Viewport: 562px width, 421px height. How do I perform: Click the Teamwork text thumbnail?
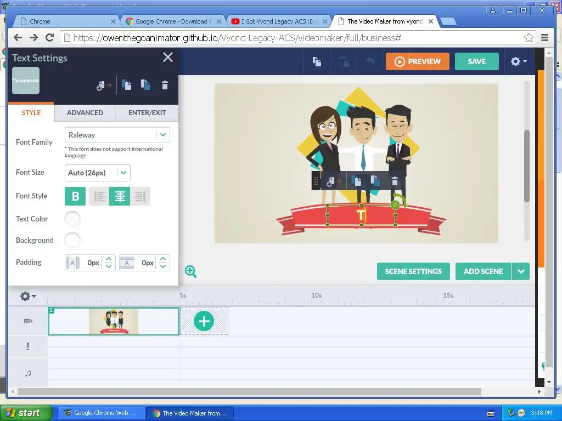pos(26,81)
